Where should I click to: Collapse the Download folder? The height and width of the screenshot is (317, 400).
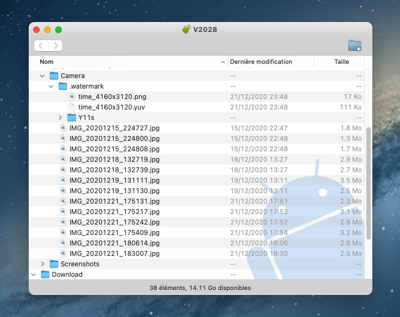(34, 275)
